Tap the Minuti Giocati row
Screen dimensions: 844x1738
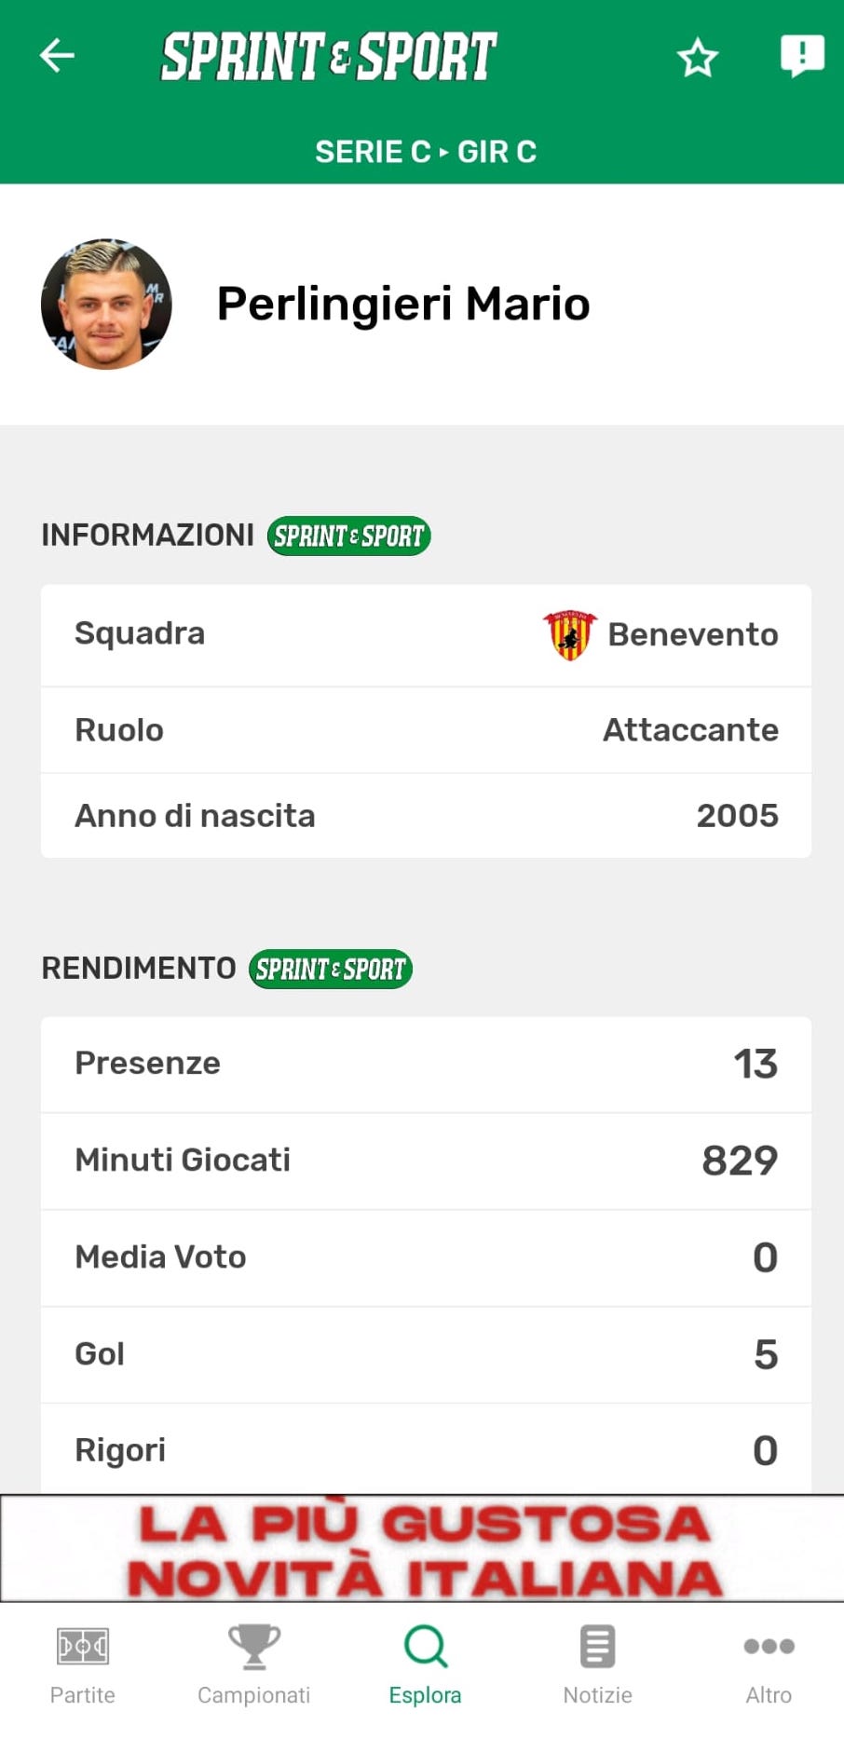[x=426, y=1161]
